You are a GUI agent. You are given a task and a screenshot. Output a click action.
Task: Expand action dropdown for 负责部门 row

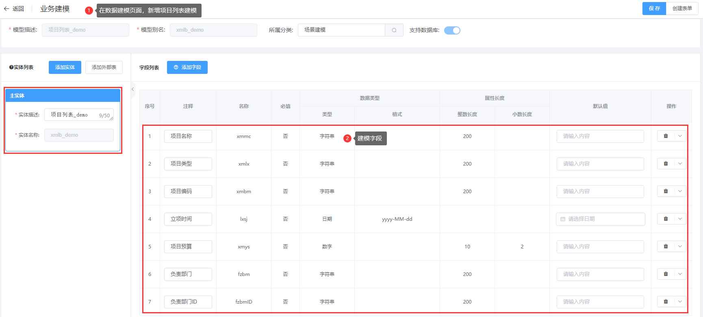click(680, 274)
